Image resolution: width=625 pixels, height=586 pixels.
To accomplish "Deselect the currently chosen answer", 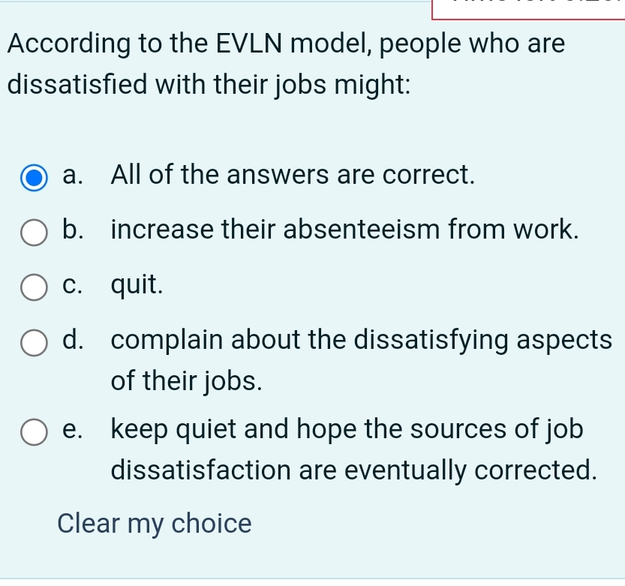I will (154, 524).
